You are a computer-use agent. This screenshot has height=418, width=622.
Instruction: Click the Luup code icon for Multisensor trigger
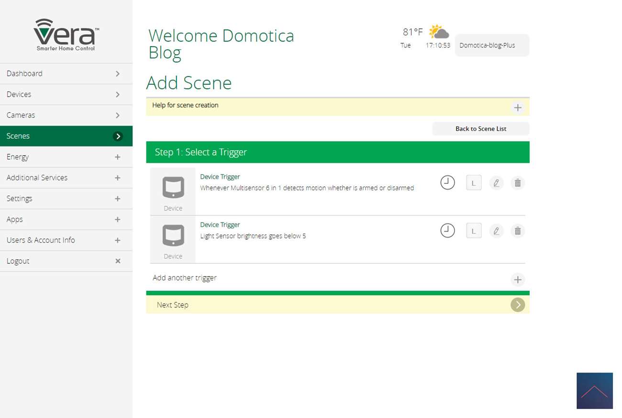[474, 183]
